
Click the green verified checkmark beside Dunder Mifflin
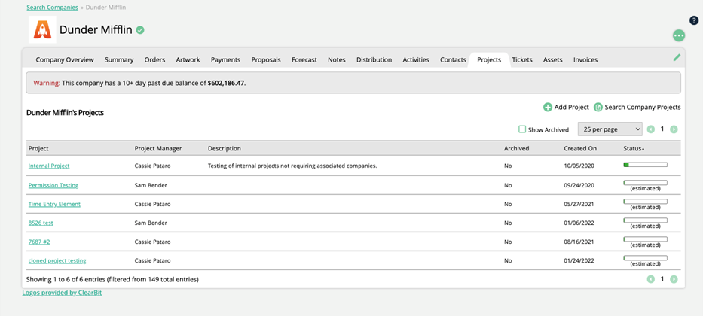[140, 30]
